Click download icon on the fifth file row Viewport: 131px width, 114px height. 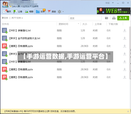[x=125, y=62]
